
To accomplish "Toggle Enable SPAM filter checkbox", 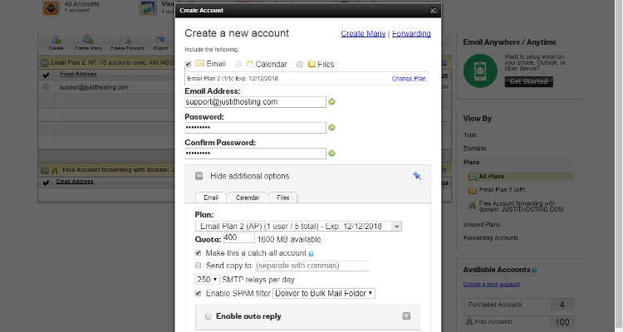I will [198, 294].
